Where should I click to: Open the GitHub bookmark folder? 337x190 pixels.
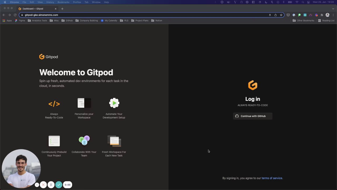click(67, 21)
